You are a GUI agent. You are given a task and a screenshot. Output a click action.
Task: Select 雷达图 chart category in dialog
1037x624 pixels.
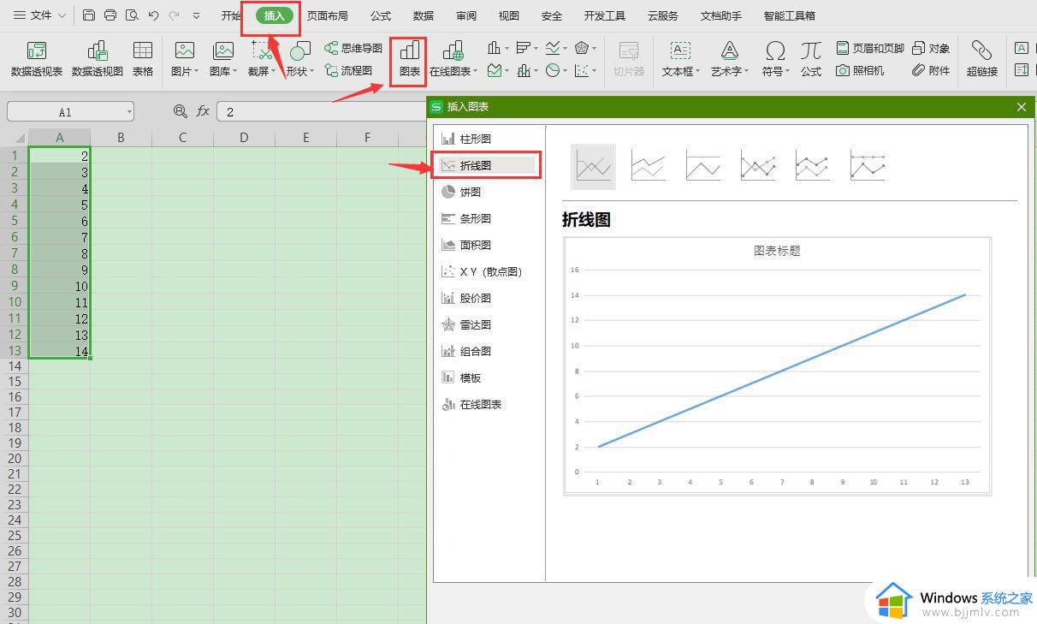click(489, 324)
